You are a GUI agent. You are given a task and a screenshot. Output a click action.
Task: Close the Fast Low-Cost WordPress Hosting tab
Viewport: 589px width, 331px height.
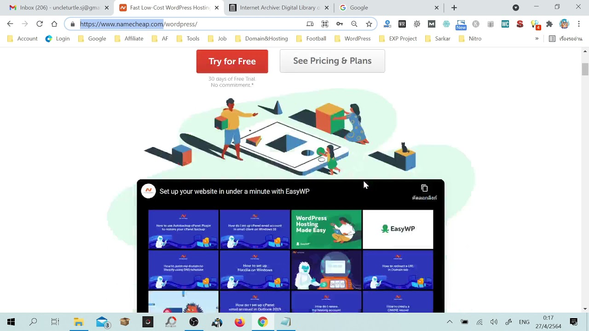point(217,8)
